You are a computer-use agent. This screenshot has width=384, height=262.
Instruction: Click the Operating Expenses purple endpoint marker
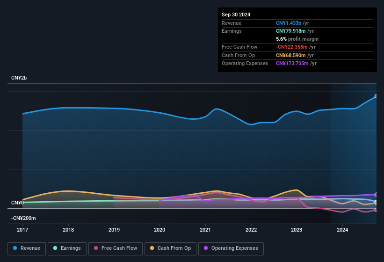376,195
